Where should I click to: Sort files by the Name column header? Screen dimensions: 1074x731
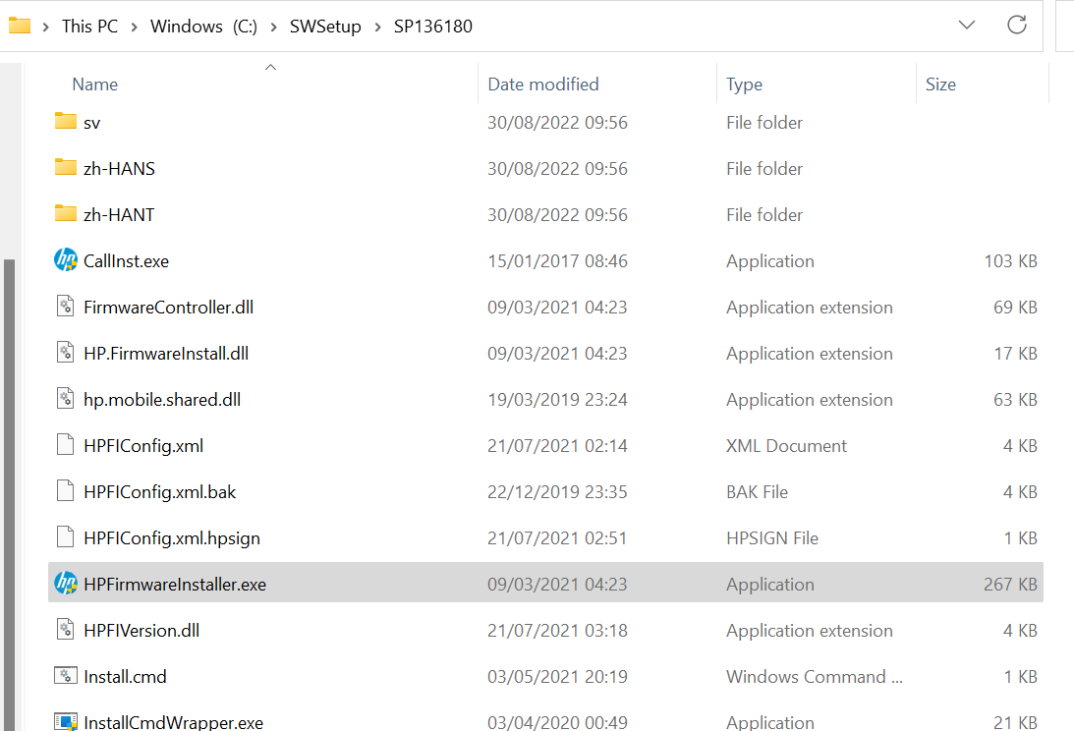pos(95,84)
